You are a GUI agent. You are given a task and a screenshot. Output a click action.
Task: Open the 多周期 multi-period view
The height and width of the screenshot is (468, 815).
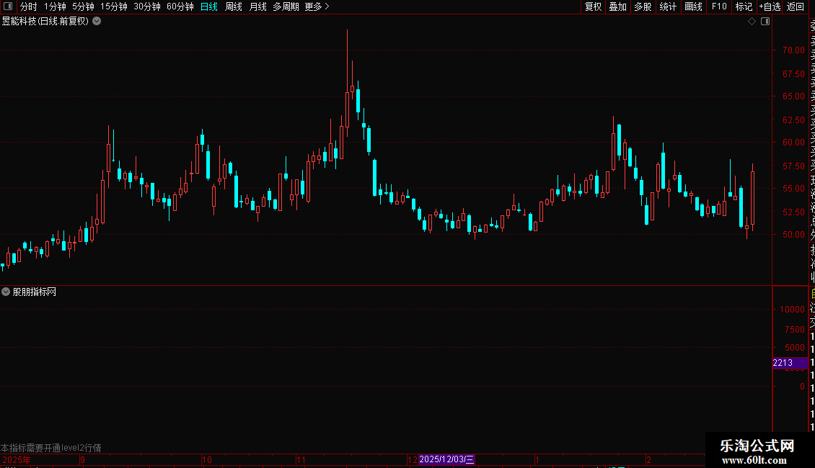pos(286,6)
